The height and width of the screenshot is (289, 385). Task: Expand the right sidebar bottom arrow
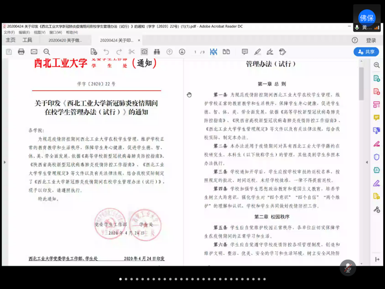[x=377, y=260]
